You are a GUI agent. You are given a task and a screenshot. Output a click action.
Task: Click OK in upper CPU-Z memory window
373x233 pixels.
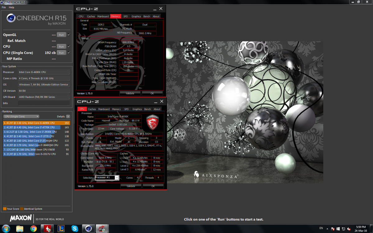click(152, 93)
